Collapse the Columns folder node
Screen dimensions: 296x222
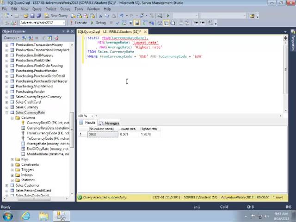(x=12, y=118)
